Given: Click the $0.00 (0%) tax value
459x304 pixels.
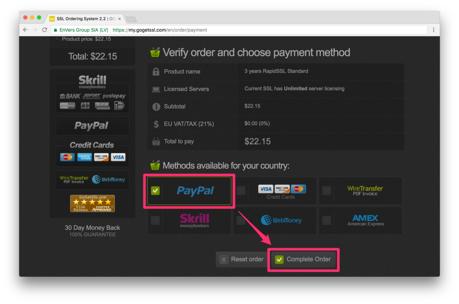Looking at the screenshot, I should [257, 124].
